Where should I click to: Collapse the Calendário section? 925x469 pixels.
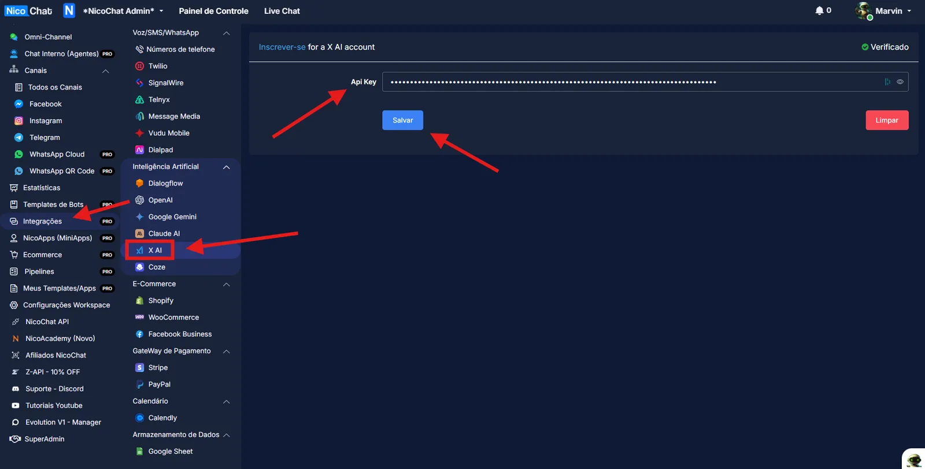click(x=227, y=402)
